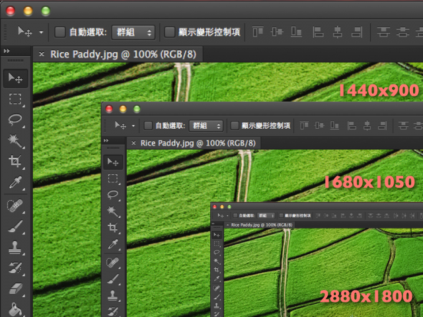Expand toolbox with double-arrow in the middle window
423x317 pixels.
106,141
